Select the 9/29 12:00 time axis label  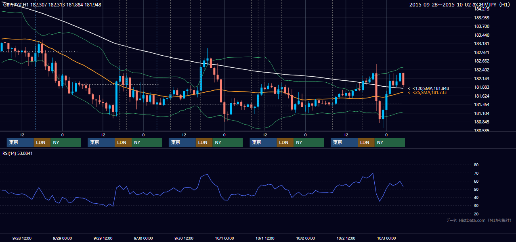point(103,238)
